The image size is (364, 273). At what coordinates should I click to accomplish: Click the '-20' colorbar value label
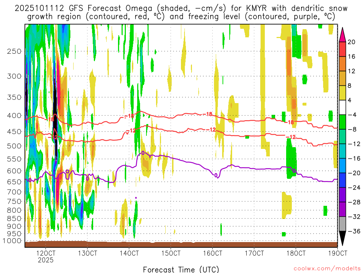point(354,173)
